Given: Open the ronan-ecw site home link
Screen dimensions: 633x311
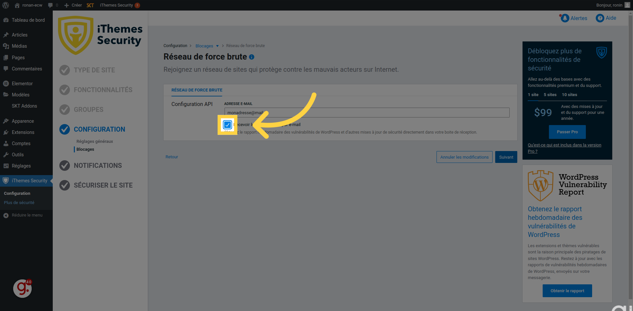Looking at the screenshot, I should click(x=29, y=5).
